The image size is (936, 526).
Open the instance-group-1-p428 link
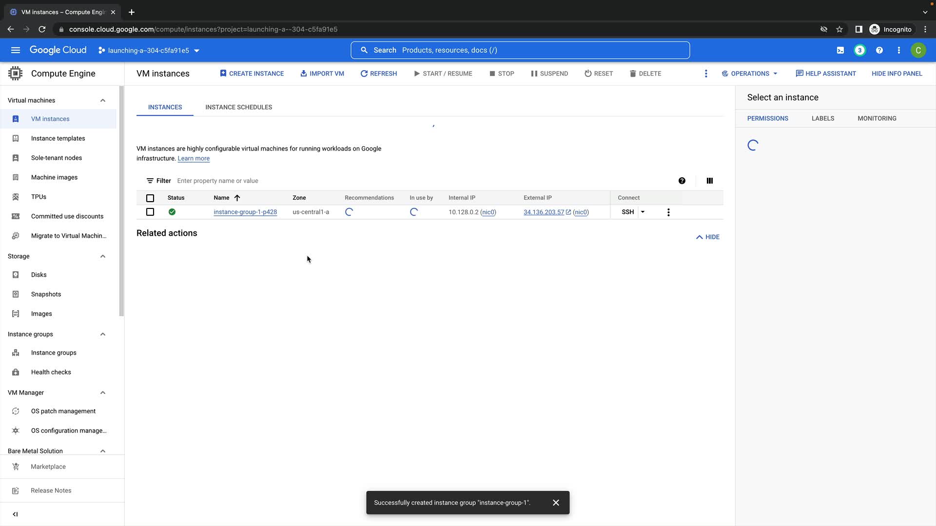(x=245, y=212)
